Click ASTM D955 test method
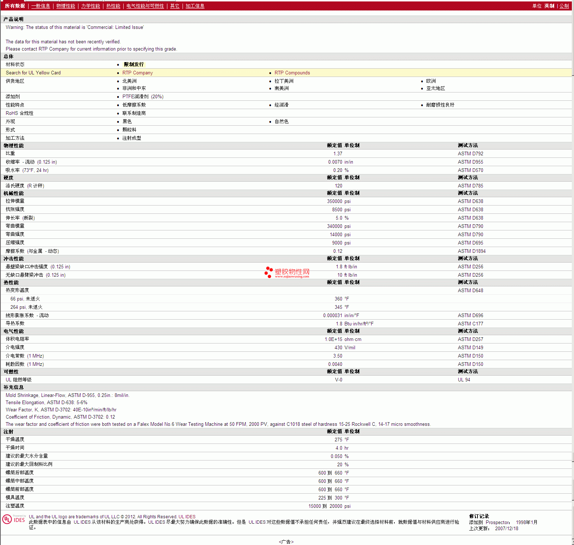The image size is (574, 545). click(x=470, y=162)
